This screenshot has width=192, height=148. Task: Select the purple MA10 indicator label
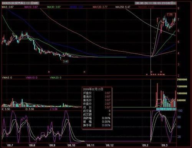(31, 7)
